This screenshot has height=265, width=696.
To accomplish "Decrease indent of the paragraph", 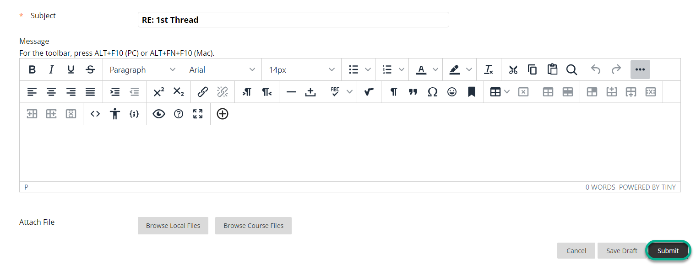I will [134, 92].
